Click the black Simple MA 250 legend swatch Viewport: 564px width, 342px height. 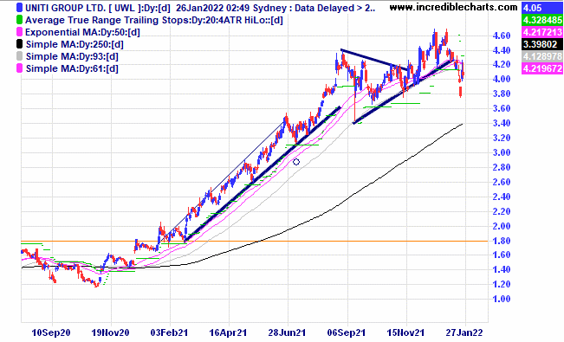click(20, 44)
